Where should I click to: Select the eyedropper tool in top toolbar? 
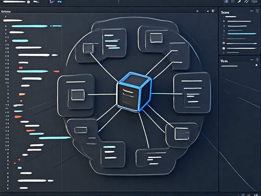click(x=239, y=2)
